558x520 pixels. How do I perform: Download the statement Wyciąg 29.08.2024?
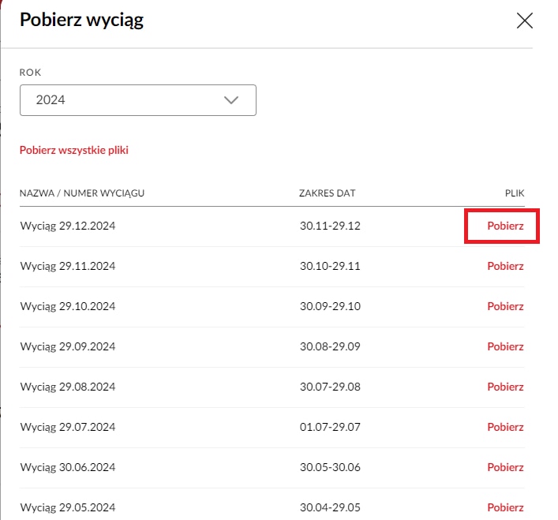tap(505, 387)
